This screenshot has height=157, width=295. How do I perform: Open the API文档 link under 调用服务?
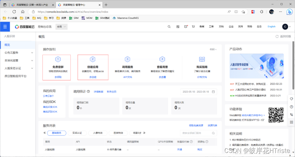tap(128, 77)
